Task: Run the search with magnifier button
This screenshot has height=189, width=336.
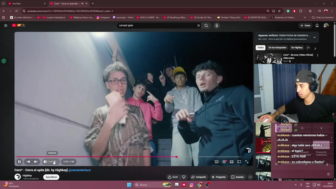Action: pyautogui.click(x=206, y=25)
